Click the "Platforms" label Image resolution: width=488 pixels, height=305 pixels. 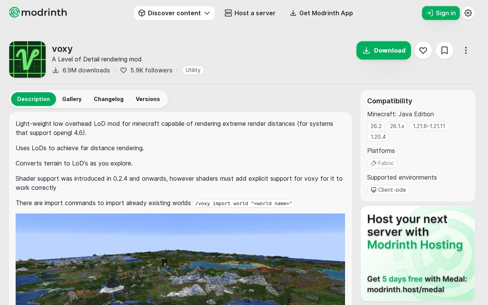click(x=381, y=151)
